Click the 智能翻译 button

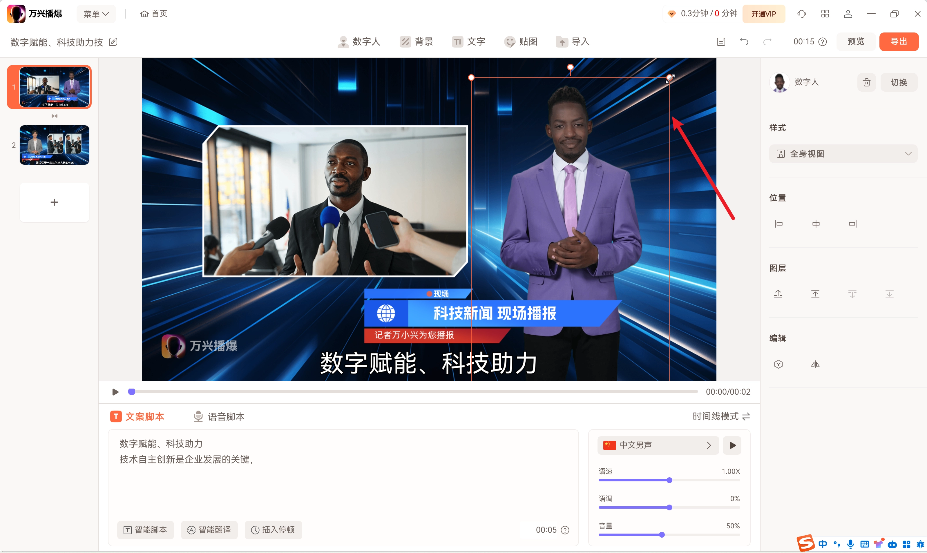(209, 530)
